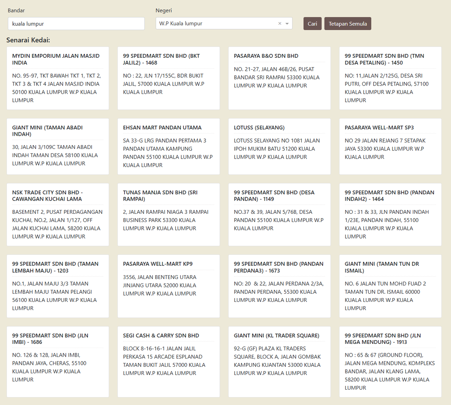Screen dimensions: 451x405
Task: Click address NO. 126 & 128, JALAN IMBI
Action: pyautogui.click(x=49, y=367)
